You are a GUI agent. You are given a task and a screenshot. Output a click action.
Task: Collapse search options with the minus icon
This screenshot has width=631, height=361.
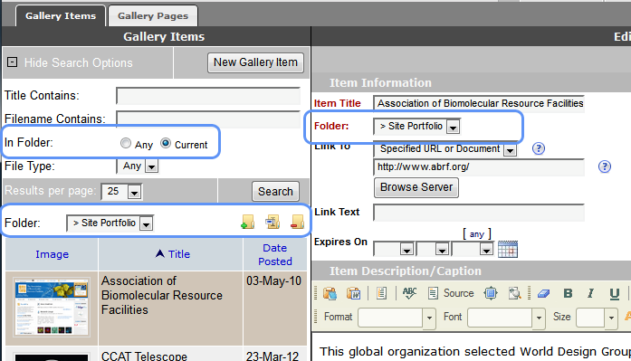[x=13, y=62]
